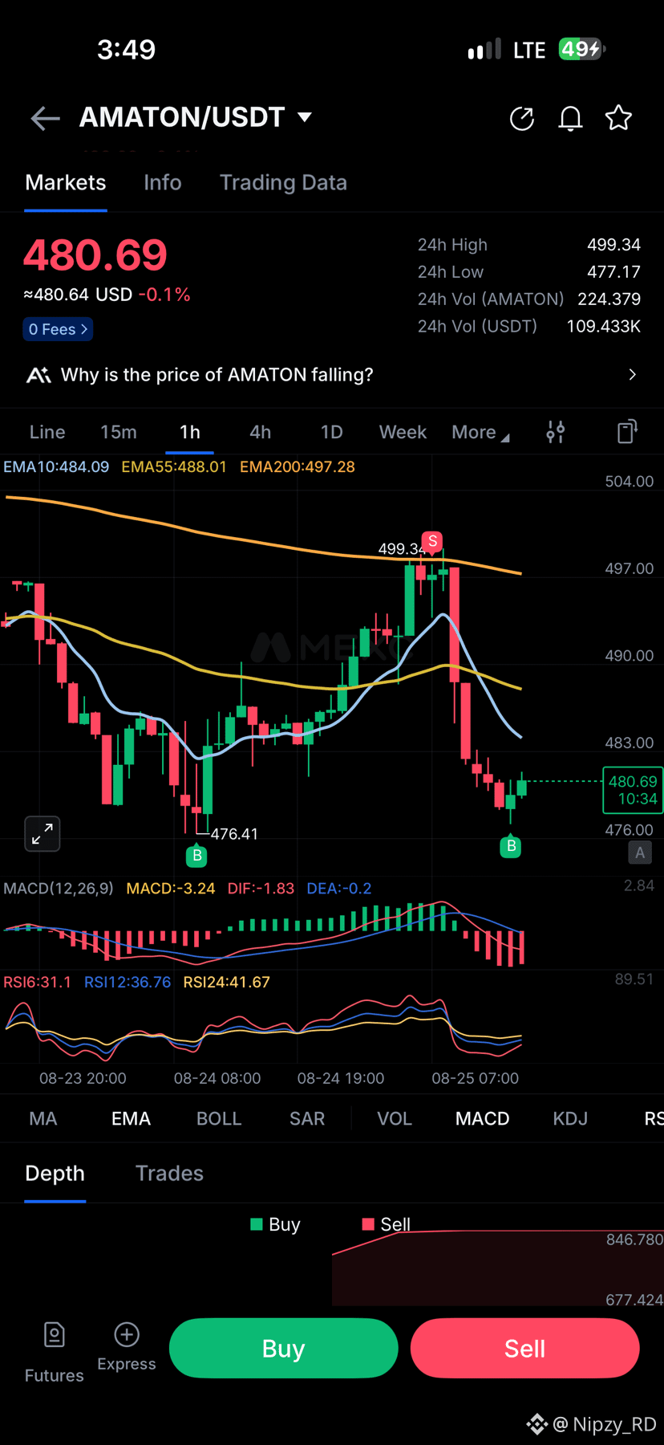The height and width of the screenshot is (1445, 664).
Task: Tap the EMA10:484.09 label
Action: (56, 466)
